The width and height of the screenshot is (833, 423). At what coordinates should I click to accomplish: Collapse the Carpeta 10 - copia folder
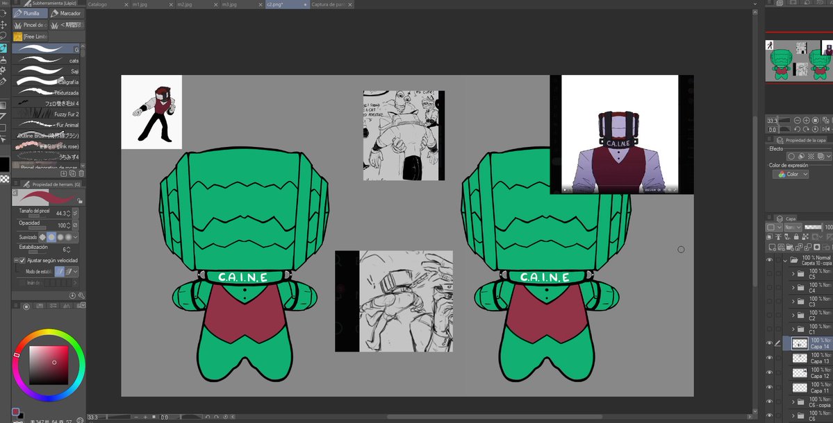785,260
